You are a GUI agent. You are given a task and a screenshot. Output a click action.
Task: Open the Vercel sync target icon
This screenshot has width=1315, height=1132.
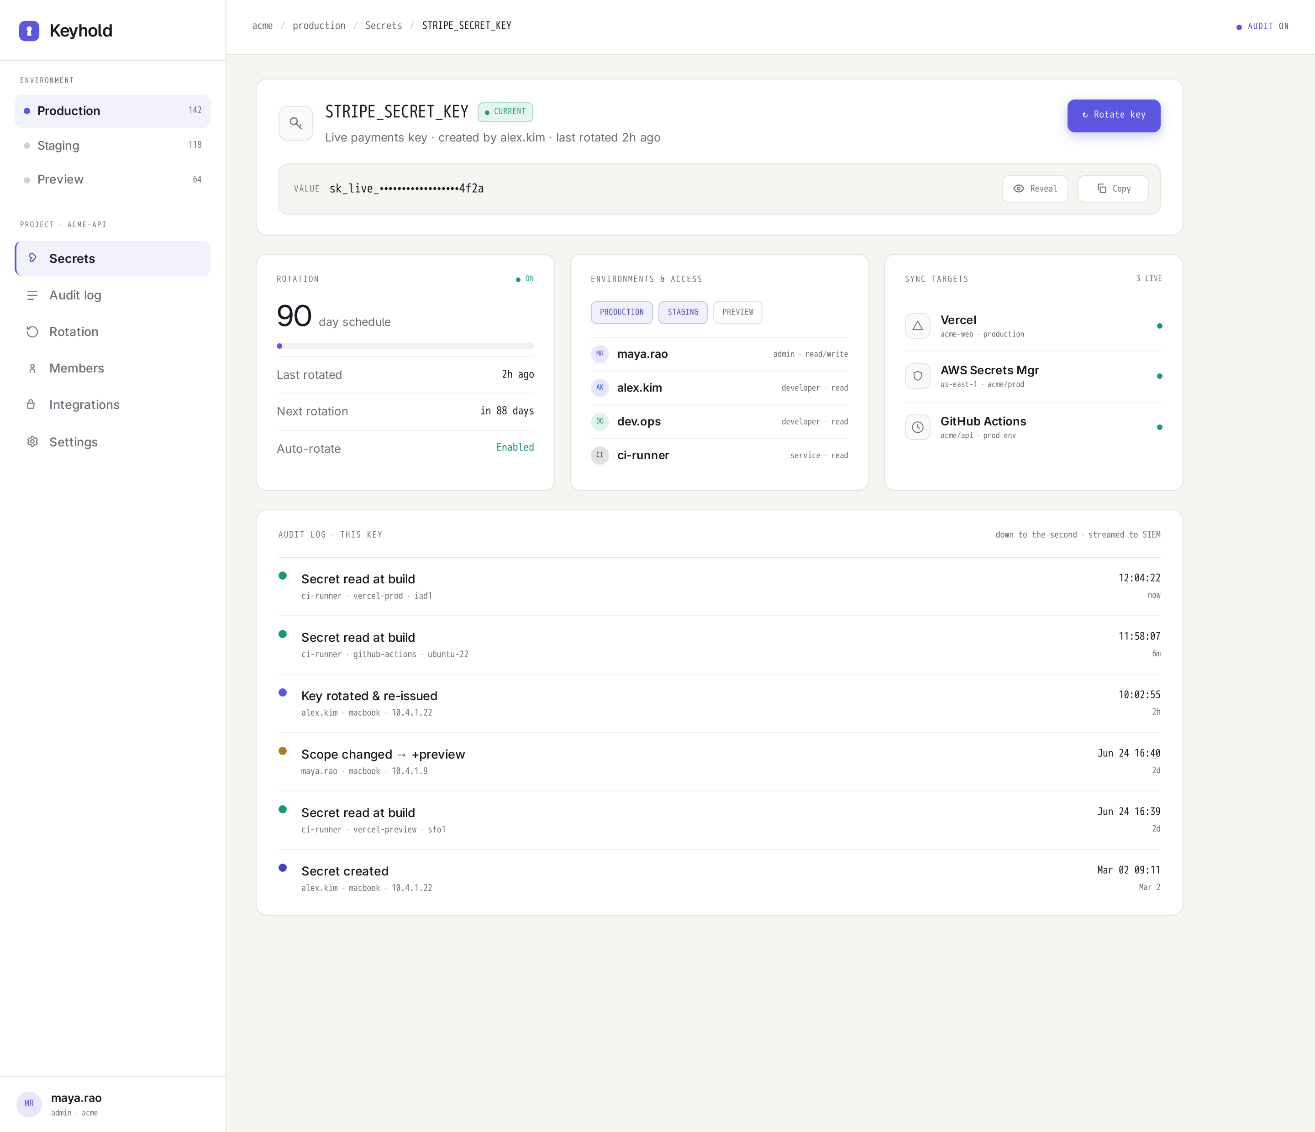917,325
